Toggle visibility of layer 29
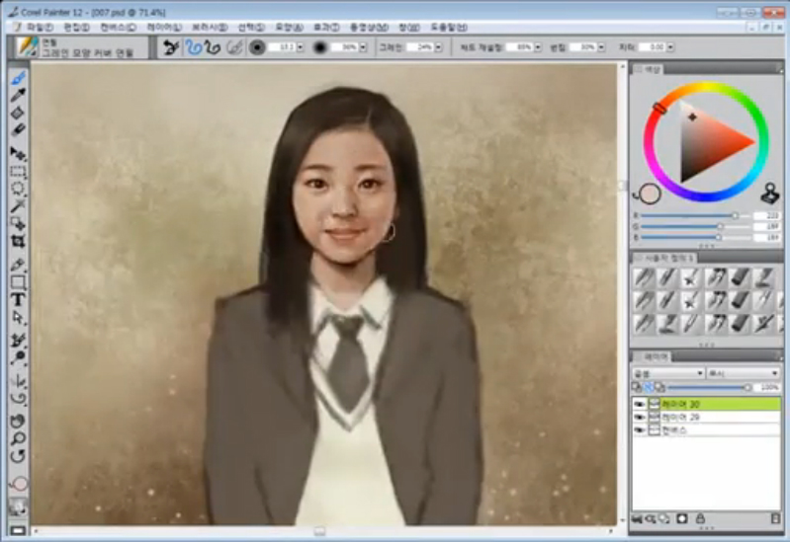Viewport: 790px width, 542px height. point(639,418)
